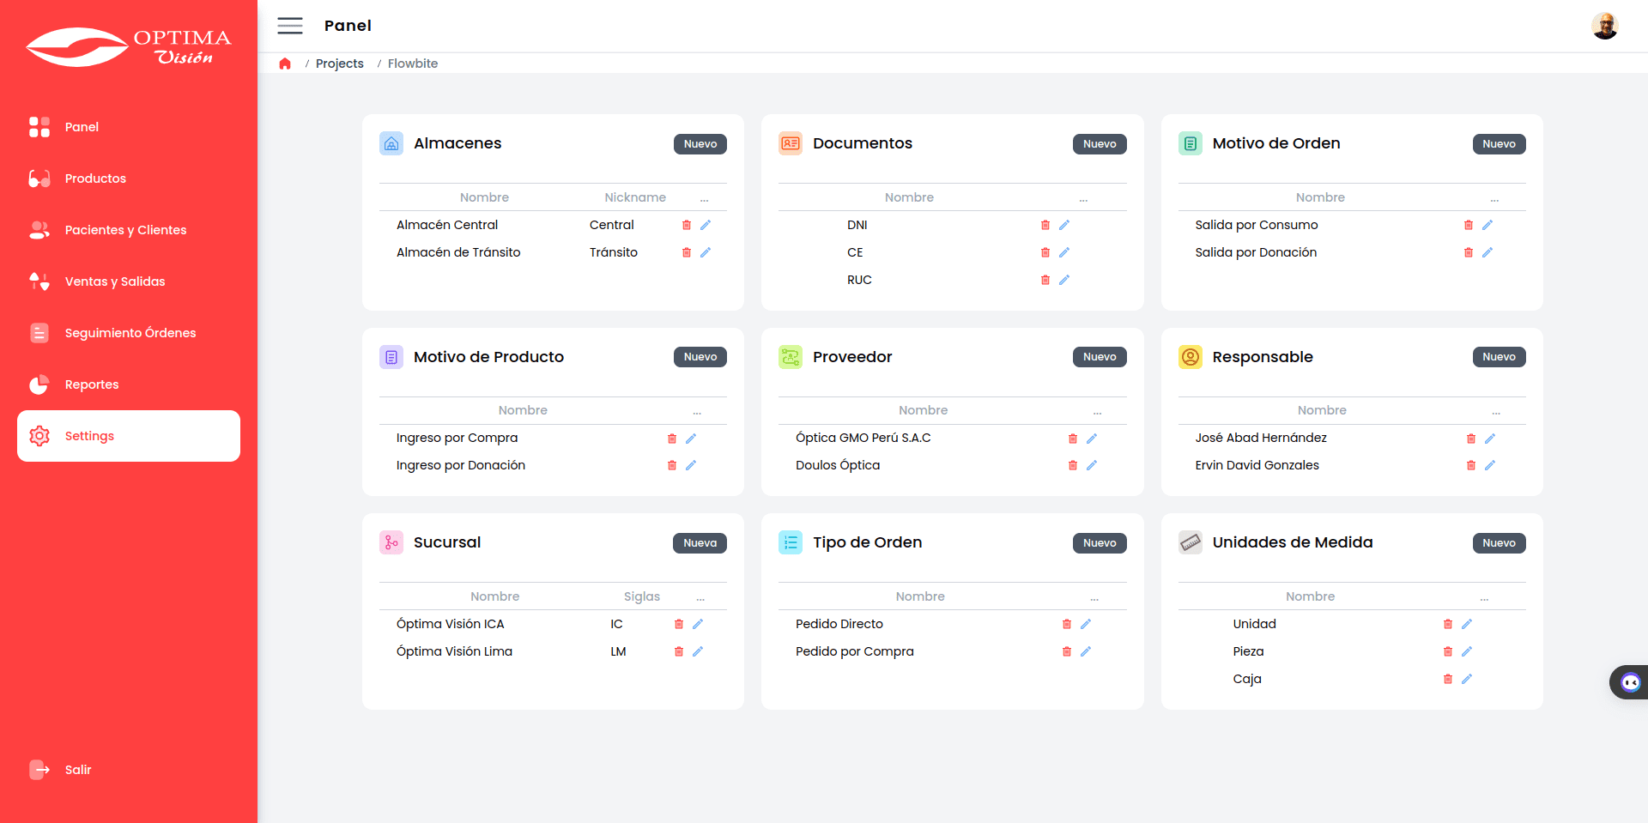Open the user avatar menu
This screenshot has width=1648, height=823.
1604,26
